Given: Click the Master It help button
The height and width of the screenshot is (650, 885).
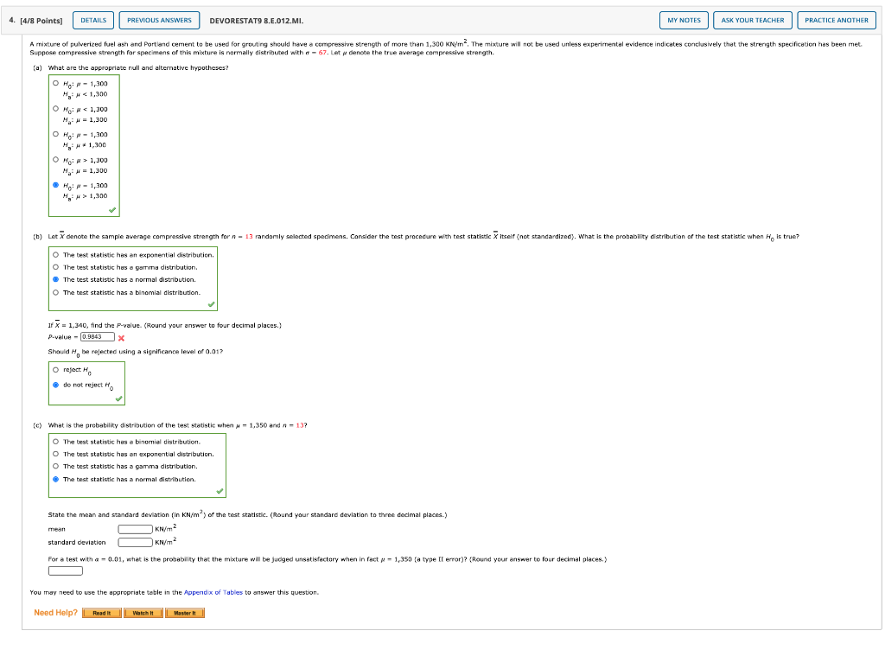Looking at the screenshot, I should coord(185,613).
